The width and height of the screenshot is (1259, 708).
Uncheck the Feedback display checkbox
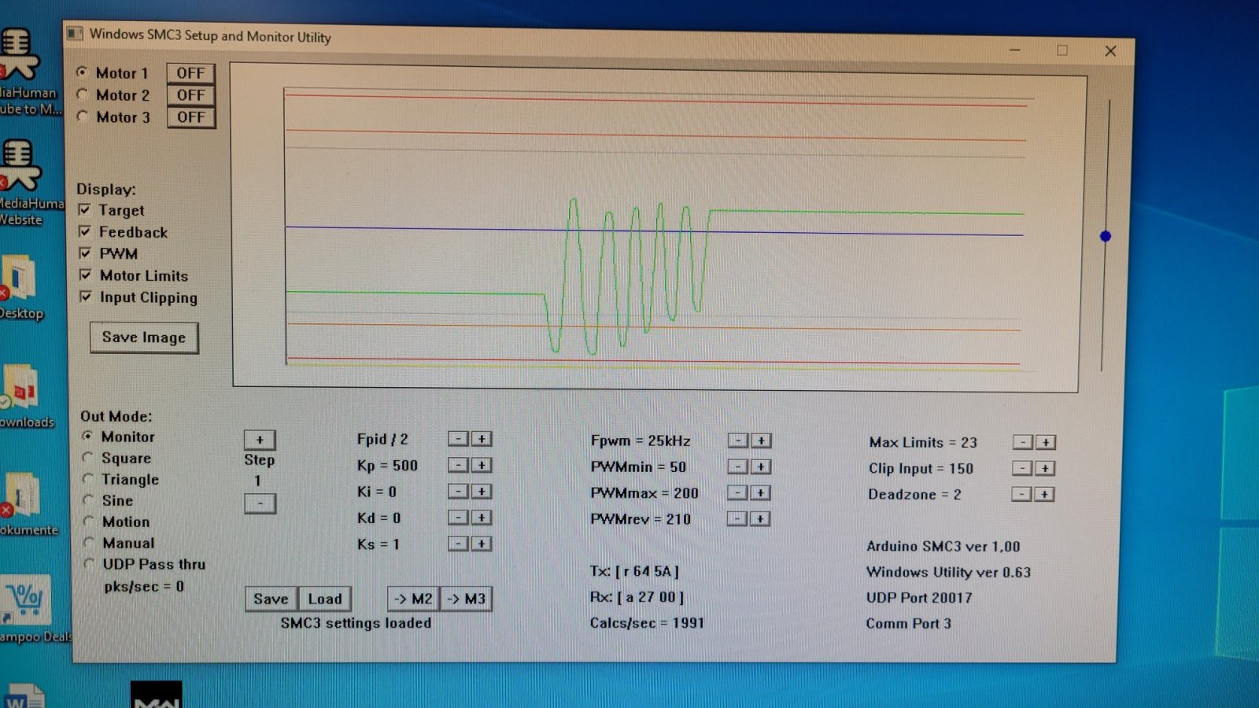pos(85,231)
